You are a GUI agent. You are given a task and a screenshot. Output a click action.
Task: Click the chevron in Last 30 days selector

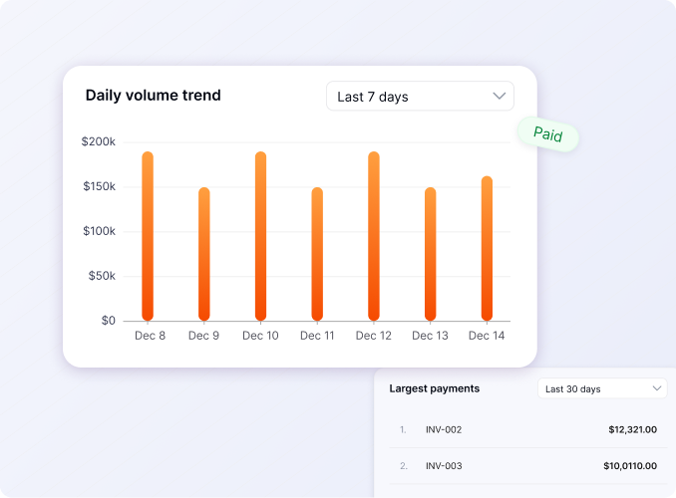(657, 388)
